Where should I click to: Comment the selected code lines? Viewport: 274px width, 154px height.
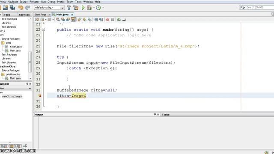119,20
